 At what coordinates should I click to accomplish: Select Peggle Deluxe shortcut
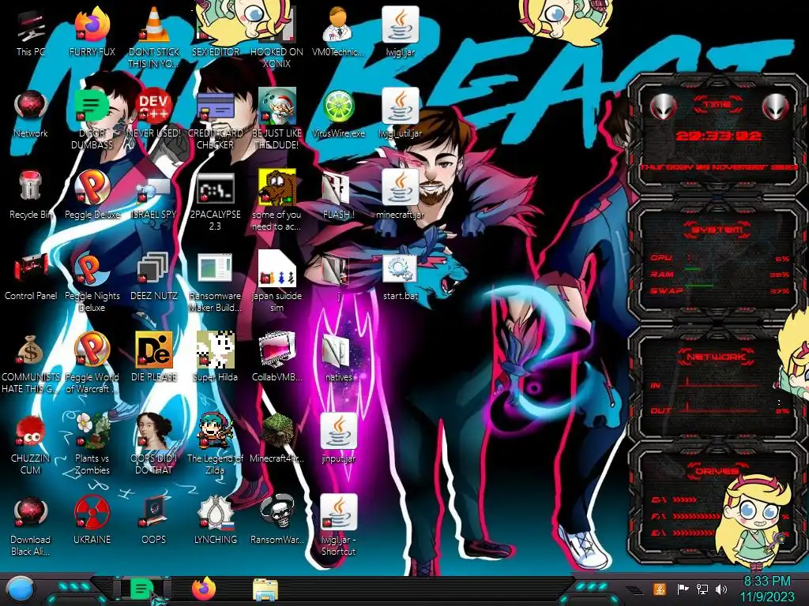[x=92, y=188]
